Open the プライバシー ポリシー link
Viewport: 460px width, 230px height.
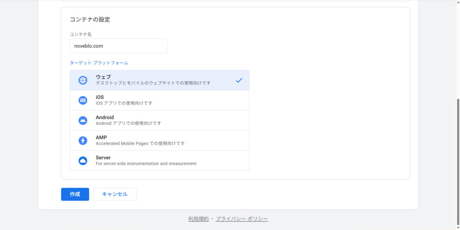point(241,219)
